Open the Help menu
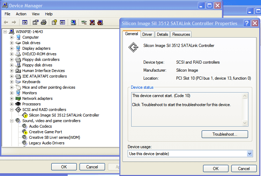 click(x=49, y=14)
